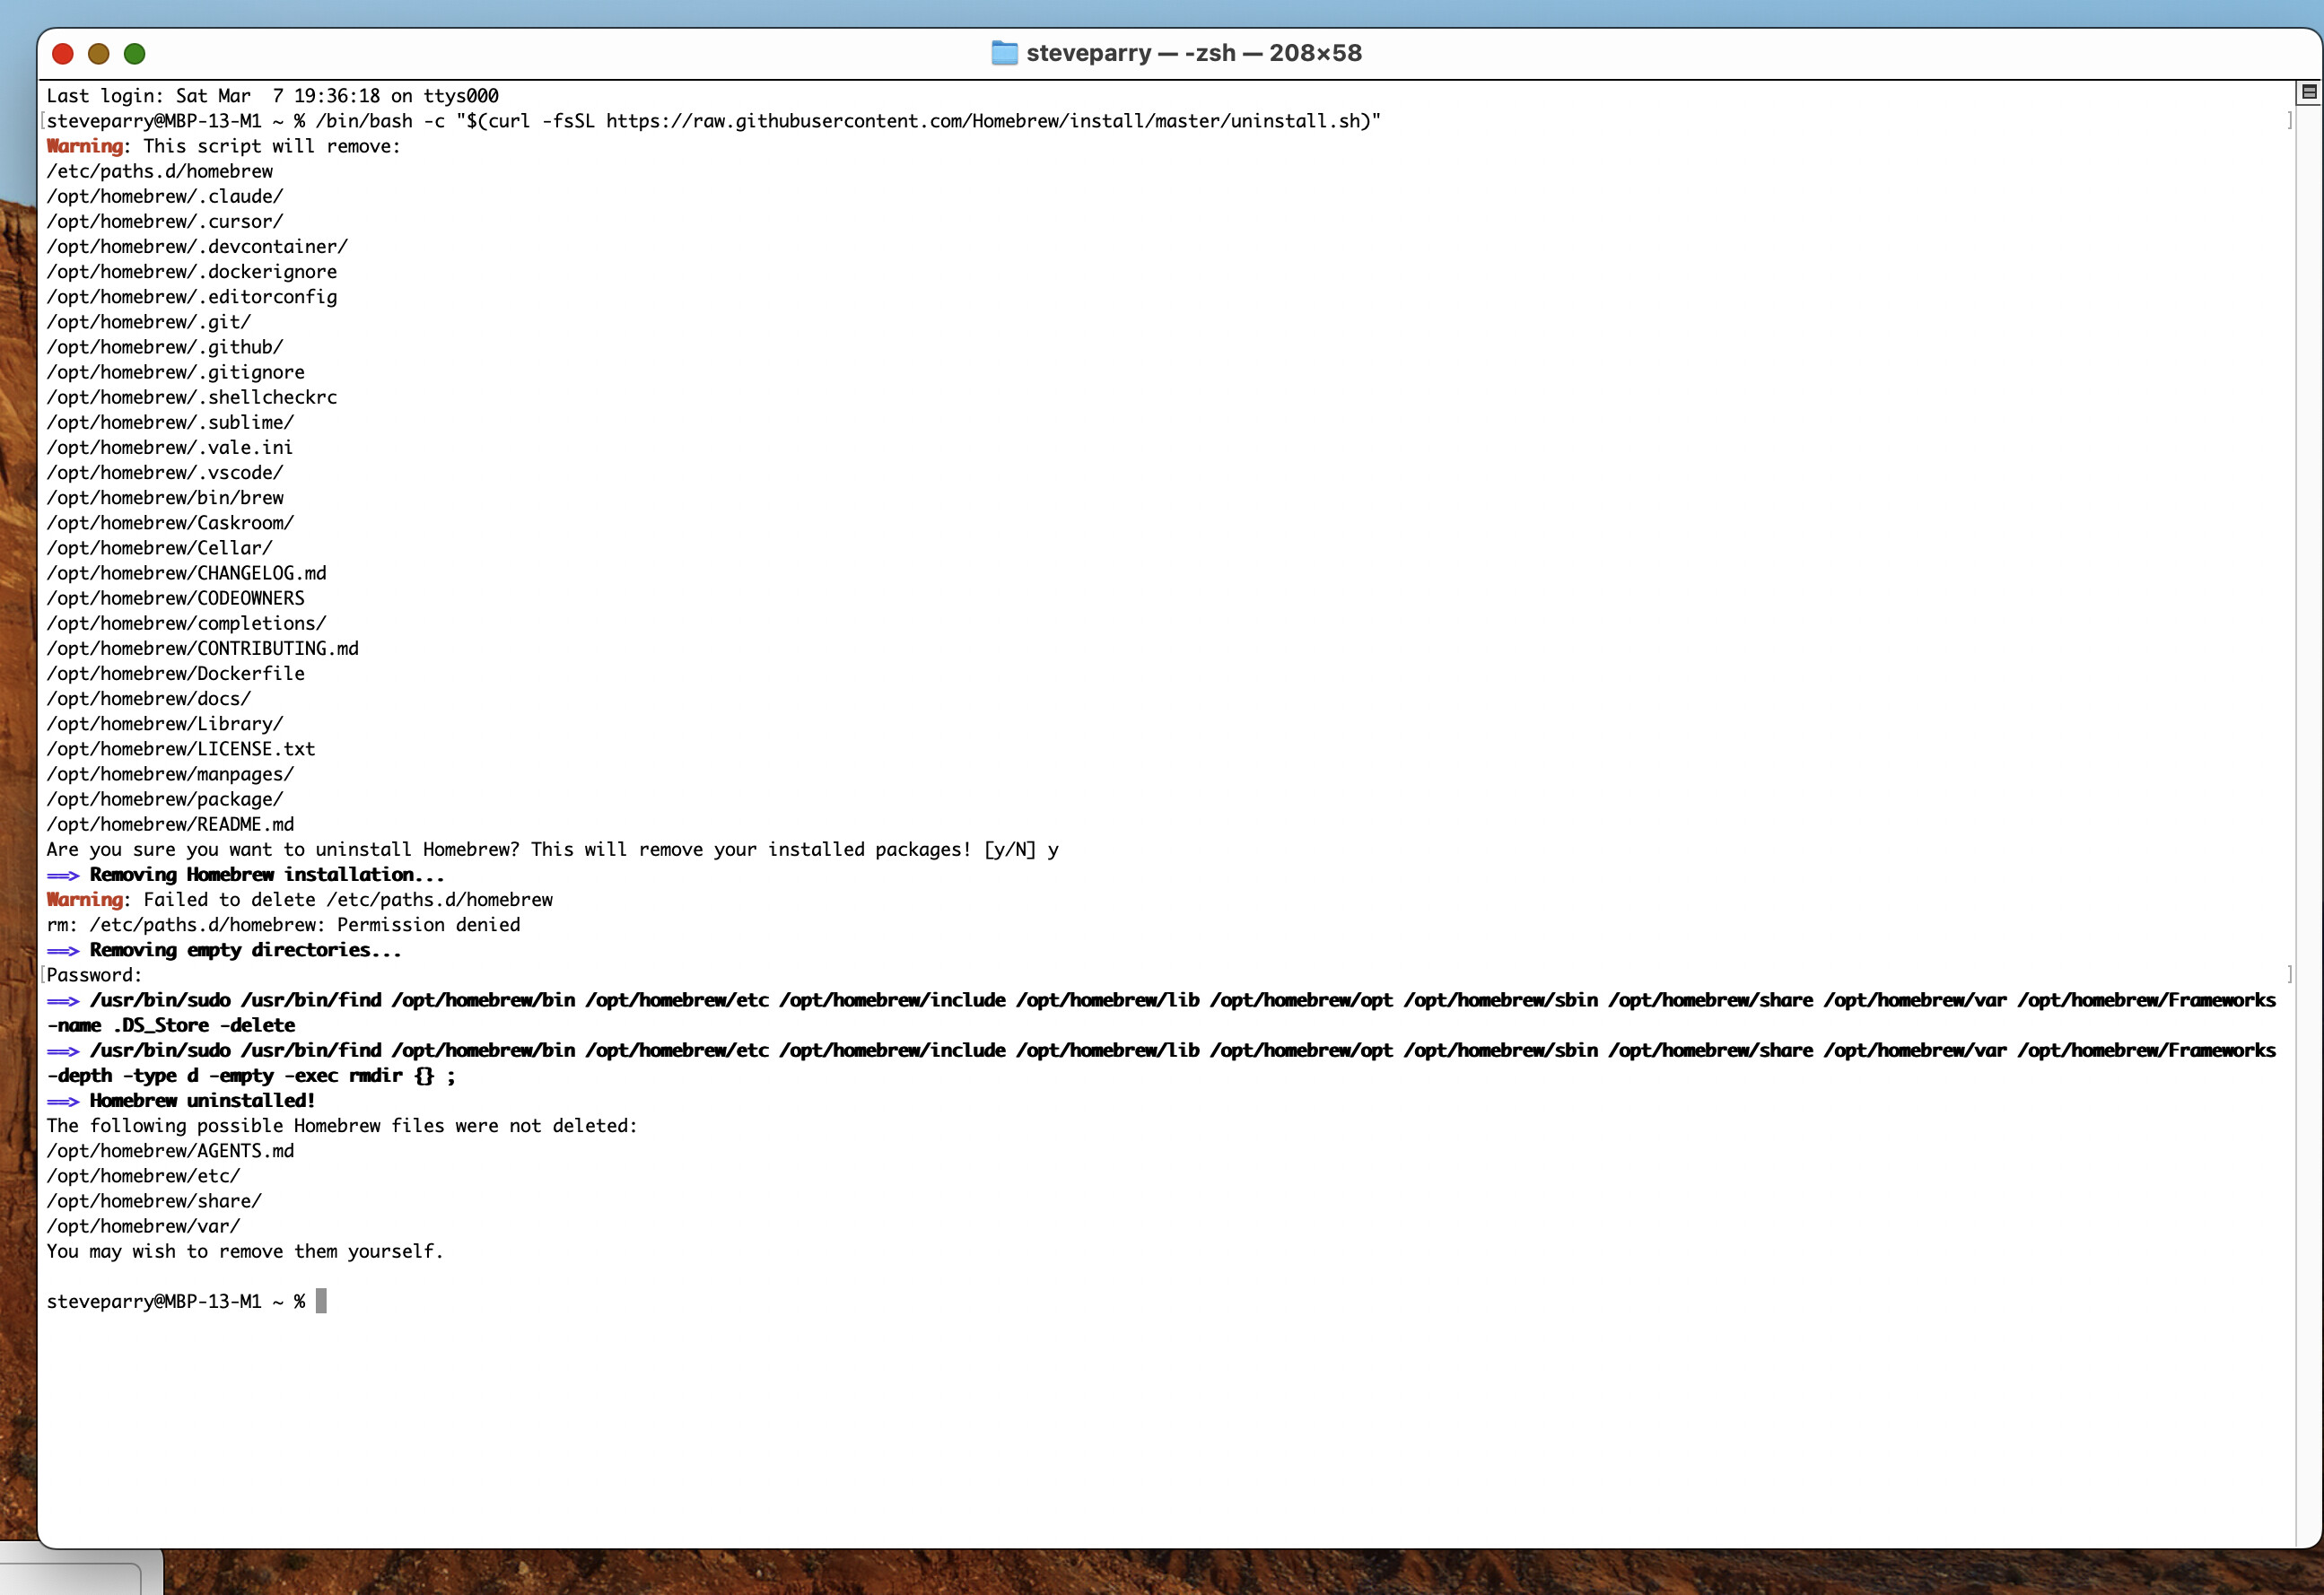Click the green zoom window button
The height and width of the screenshot is (1595, 2324).
[134, 54]
